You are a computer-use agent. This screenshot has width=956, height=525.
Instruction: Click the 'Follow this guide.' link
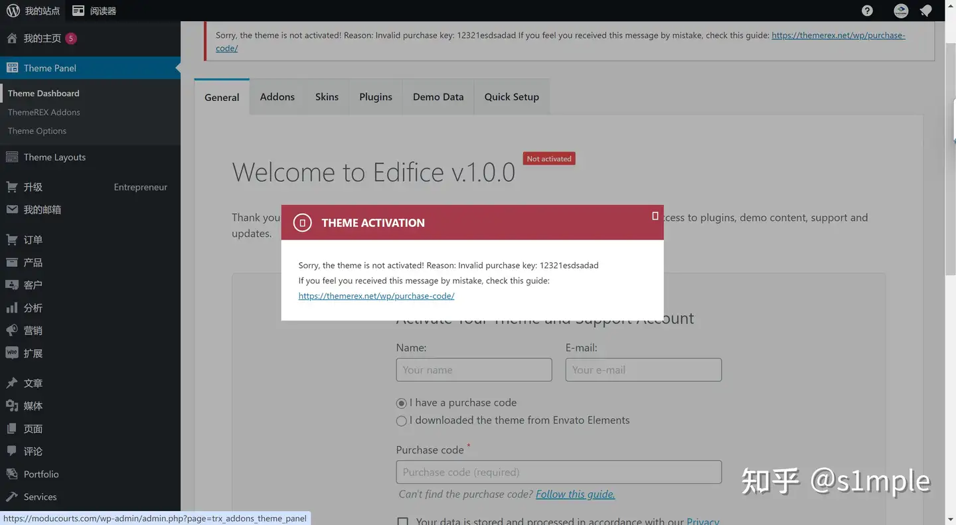(x=576, y=494)
